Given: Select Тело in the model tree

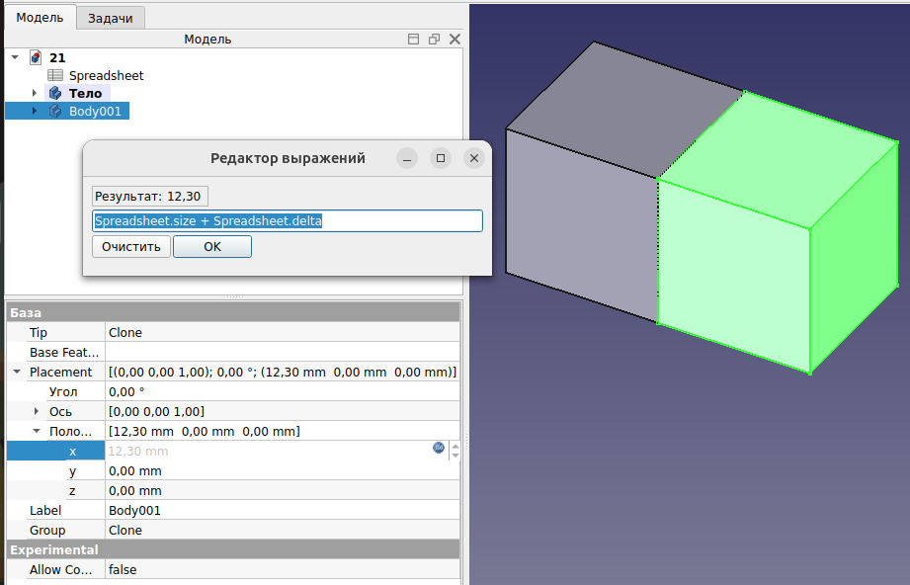Looking at the screenshot, I should [85, 93].
